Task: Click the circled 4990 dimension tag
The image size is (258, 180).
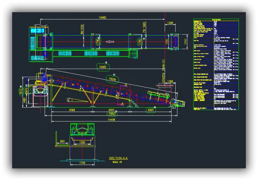Action: [150, 110]
